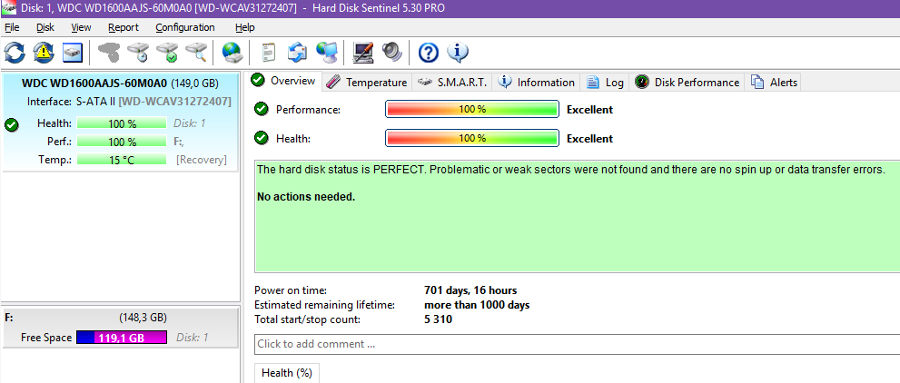Screen dimensions: 900x383
Task: Select the Health (%) graph tab
Action: 286,373
